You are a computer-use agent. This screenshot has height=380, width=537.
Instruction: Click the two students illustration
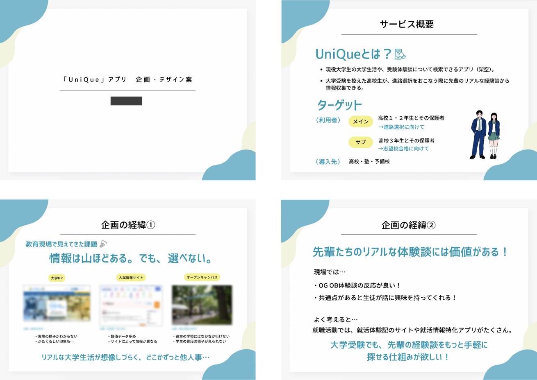tap(485, 135)
